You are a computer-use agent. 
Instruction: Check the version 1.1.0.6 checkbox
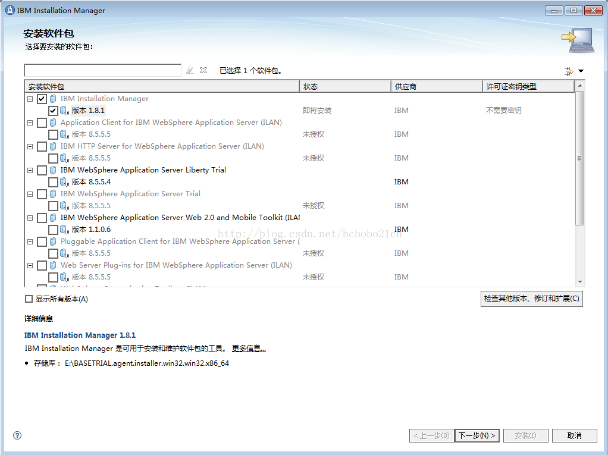[x=53, y=230]
